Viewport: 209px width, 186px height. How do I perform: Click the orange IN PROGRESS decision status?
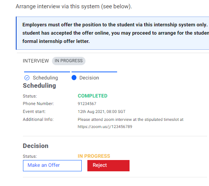pyautogui.click(x=94, y=156)
